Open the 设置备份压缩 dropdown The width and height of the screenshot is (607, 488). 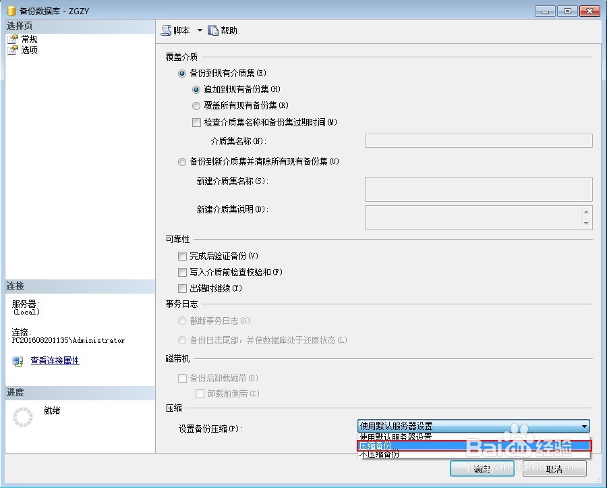pyautogui.click(x=584, y=426)
